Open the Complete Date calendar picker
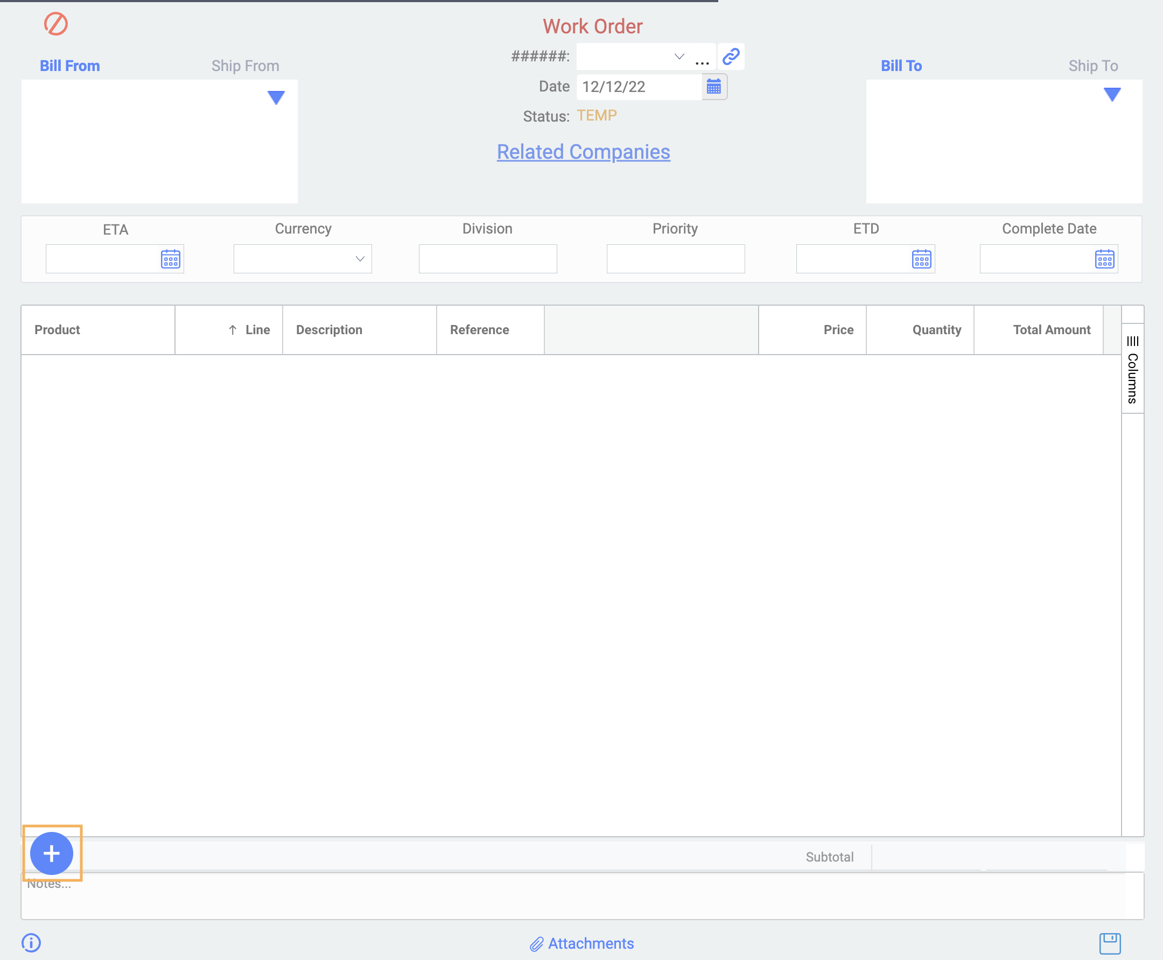The height and width of the screenshot is (960, 1163). click(x=1104, y=259)
